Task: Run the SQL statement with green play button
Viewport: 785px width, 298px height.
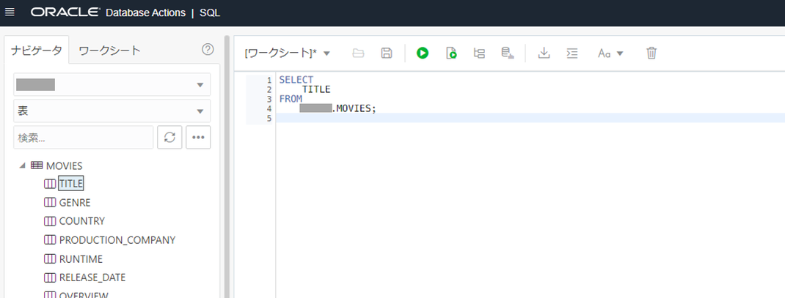Action: tap(423, 53)
